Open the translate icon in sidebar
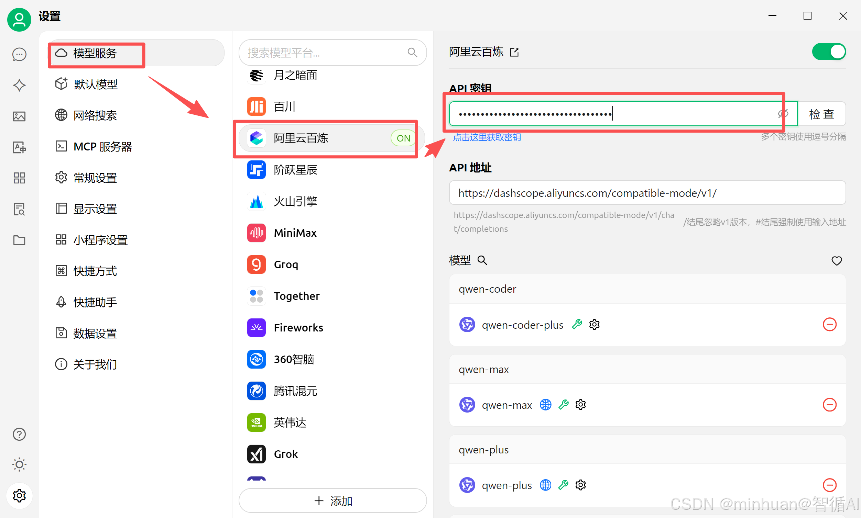This screenshot has width=861, height=518. point(19,147)
